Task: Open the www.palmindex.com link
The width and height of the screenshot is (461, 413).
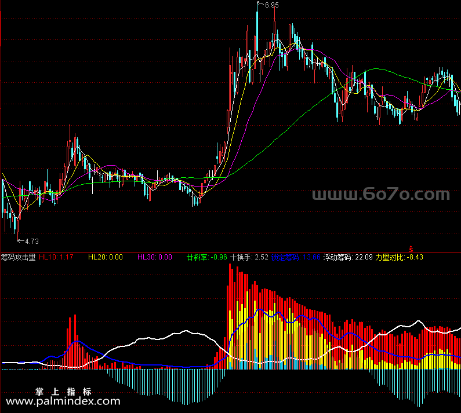Action: click(63, 401)
